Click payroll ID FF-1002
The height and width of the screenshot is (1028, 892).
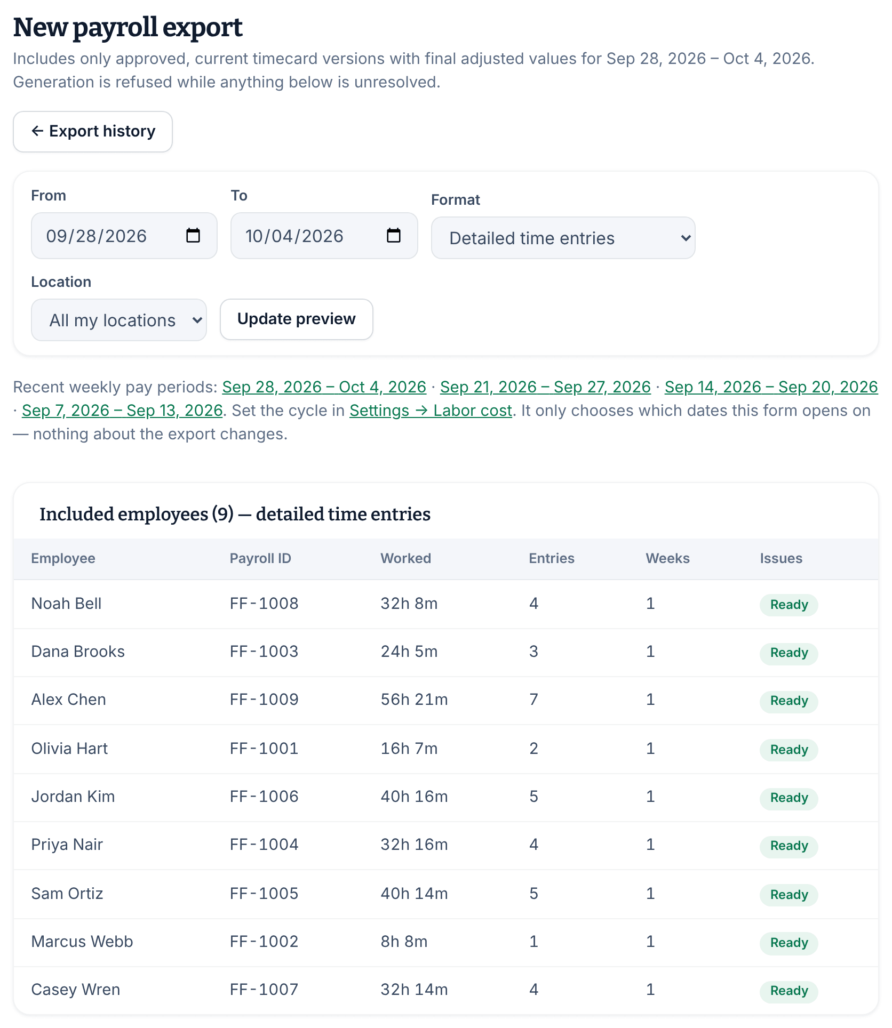click(264, 942)
